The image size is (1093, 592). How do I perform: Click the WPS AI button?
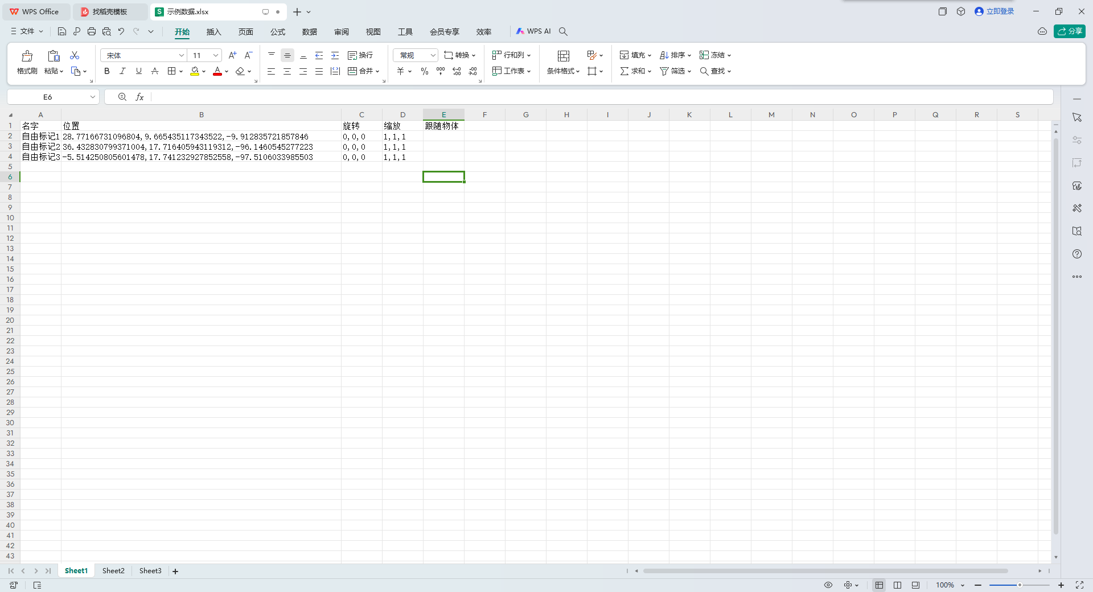533,31
